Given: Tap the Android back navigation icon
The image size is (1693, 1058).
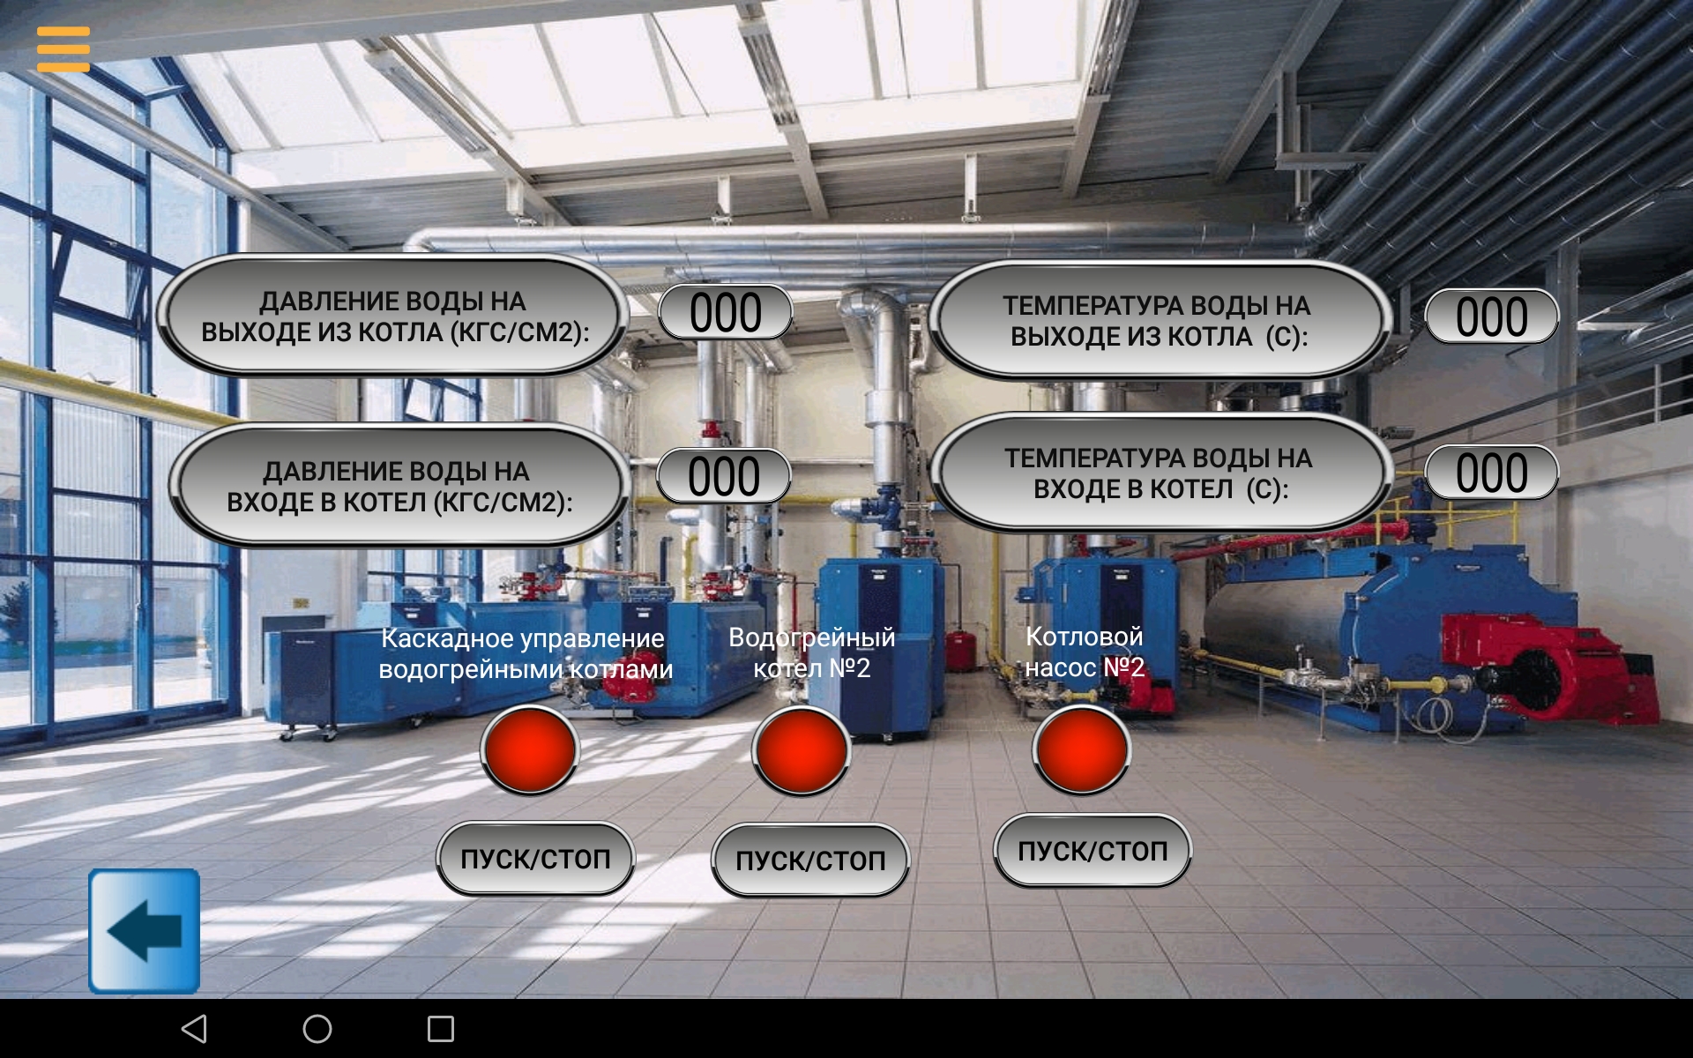Looking at the screenshot, I should 194,1028.
